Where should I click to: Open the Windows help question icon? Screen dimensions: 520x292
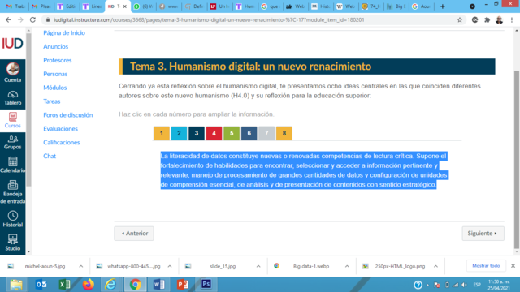(418, 285)
